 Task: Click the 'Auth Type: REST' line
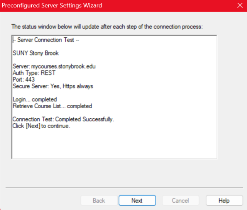(34, 73)
